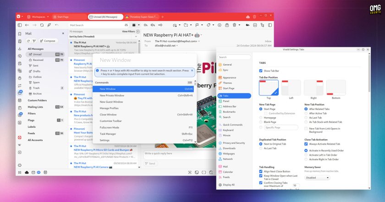Open the mail layout dropdown arrow
This screenshot has width=385, height=202.
tap(139, 25)
